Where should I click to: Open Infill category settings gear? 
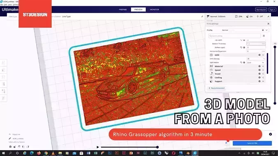(x=259, y=55)
